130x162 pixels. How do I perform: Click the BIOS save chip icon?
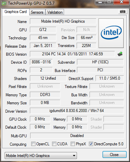[x=120, y=54]
